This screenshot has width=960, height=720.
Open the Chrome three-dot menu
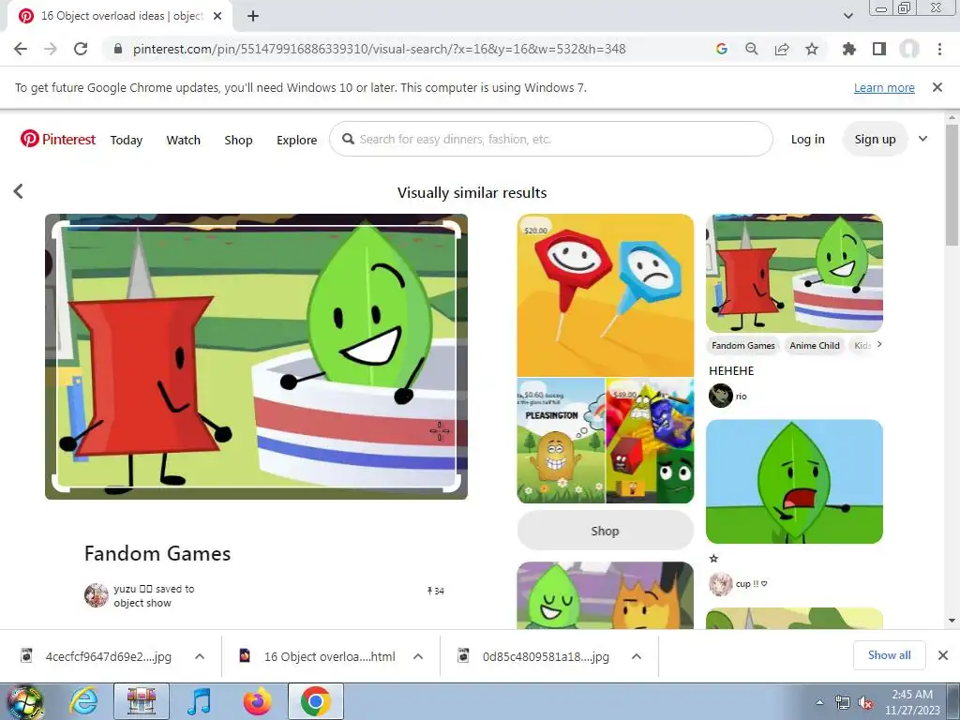tap(939, 49)
